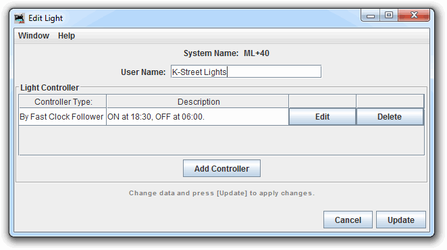Select the 'By Fast Clock Follower' cell
The height and width of the screenshot is (250, 447).
tap(62, 117)
